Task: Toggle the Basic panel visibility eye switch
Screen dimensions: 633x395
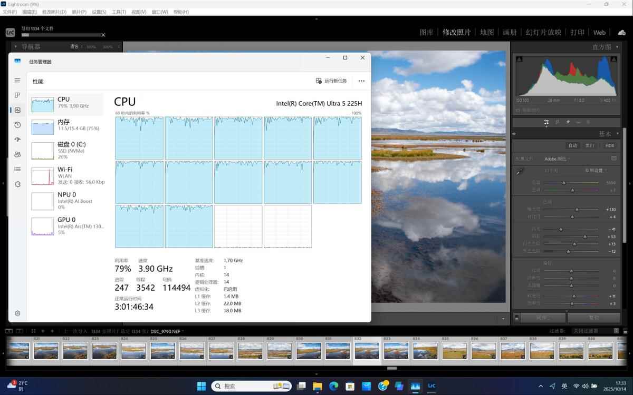Action: click(x=514, y=134)
